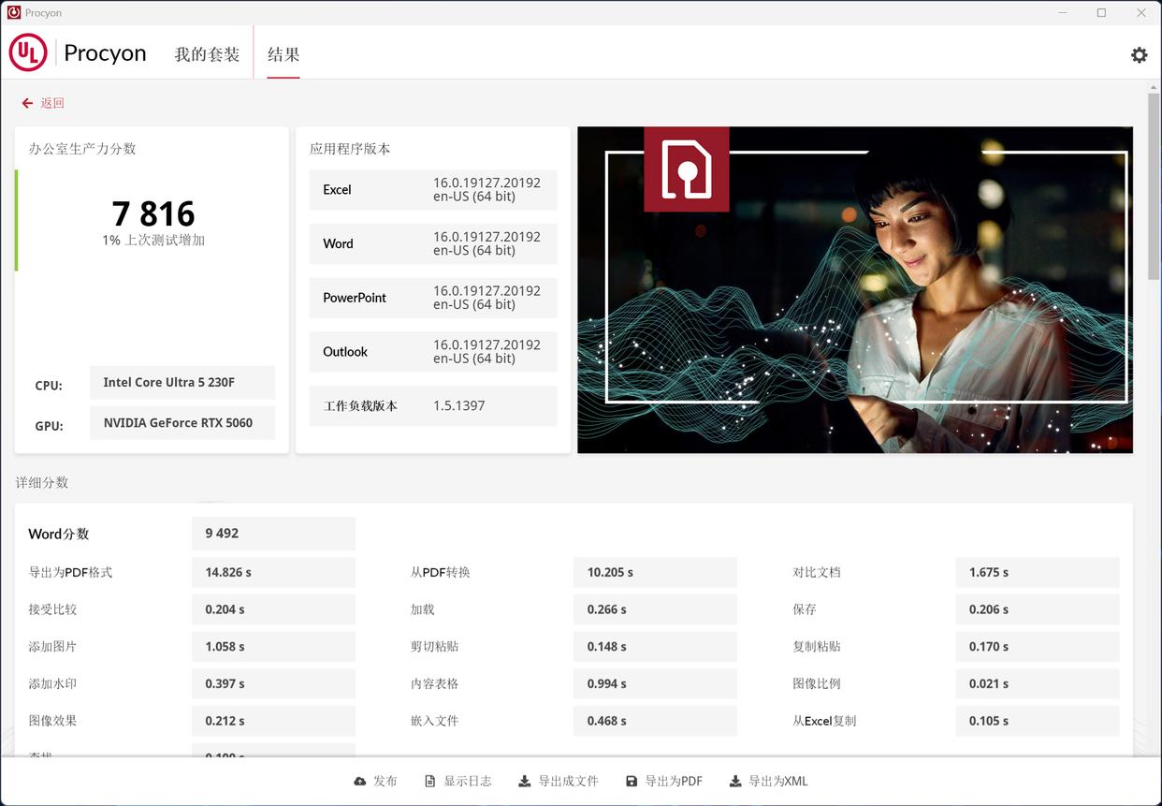
Task: Click the 发布 button
Action: tap(376, 781)
